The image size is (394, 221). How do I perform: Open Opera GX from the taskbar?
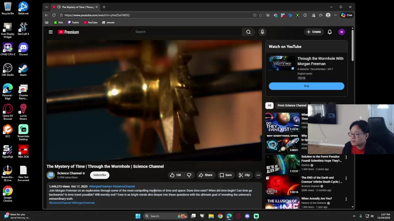pos(238,216)
